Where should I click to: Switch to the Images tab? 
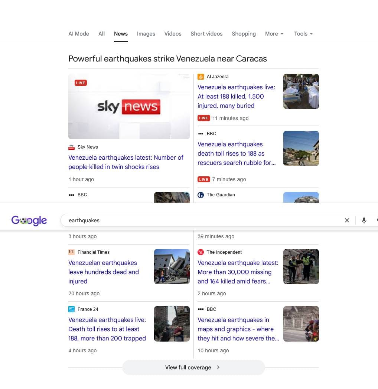146,34
